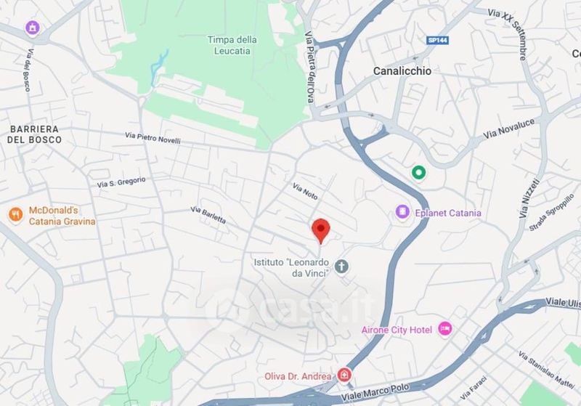This screenshot has width=581, height=406.
Task: Click the Canalicchio neighborhood label
Action: click(x=402, y=70)
